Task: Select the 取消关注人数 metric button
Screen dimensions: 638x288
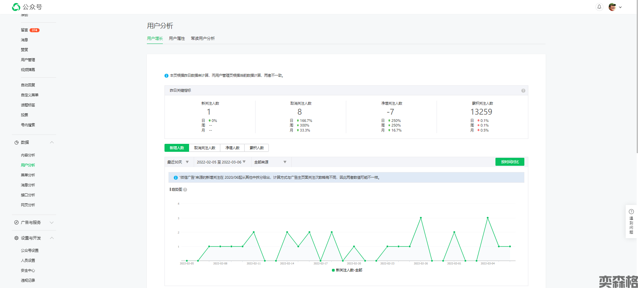Action: pyautogui.click(x=204, y=148)
